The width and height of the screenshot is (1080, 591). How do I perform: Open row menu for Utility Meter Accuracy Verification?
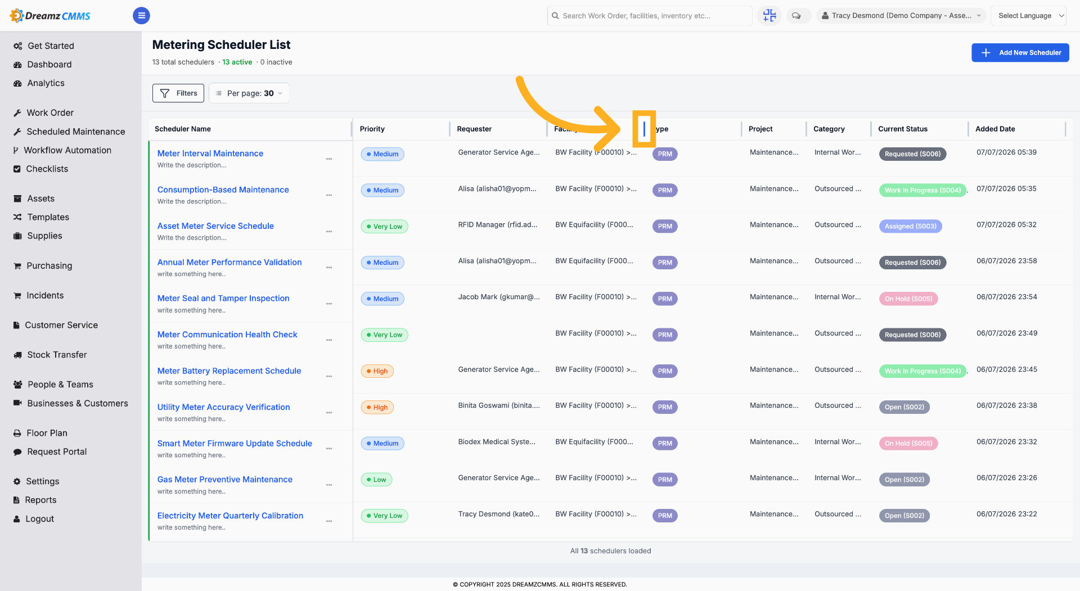click(x=329, y=413)
